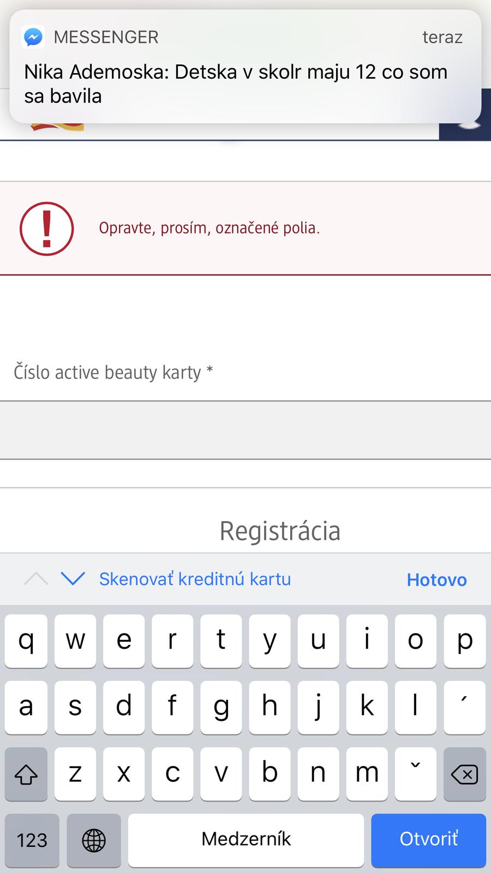Viewport: 491px width, 873px height.
Task: Focus the active beauty card number field
Action: (x=245, y=430)
